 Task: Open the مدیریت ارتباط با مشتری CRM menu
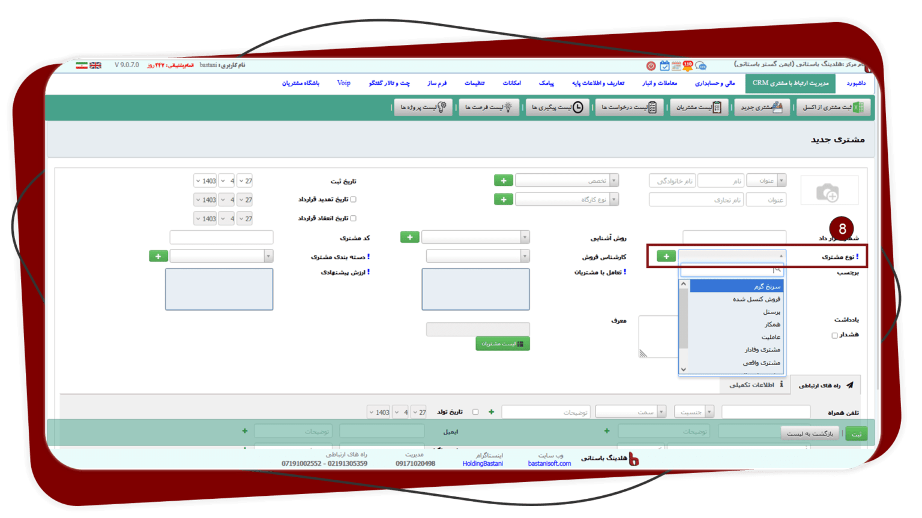[x=790, y=83]
